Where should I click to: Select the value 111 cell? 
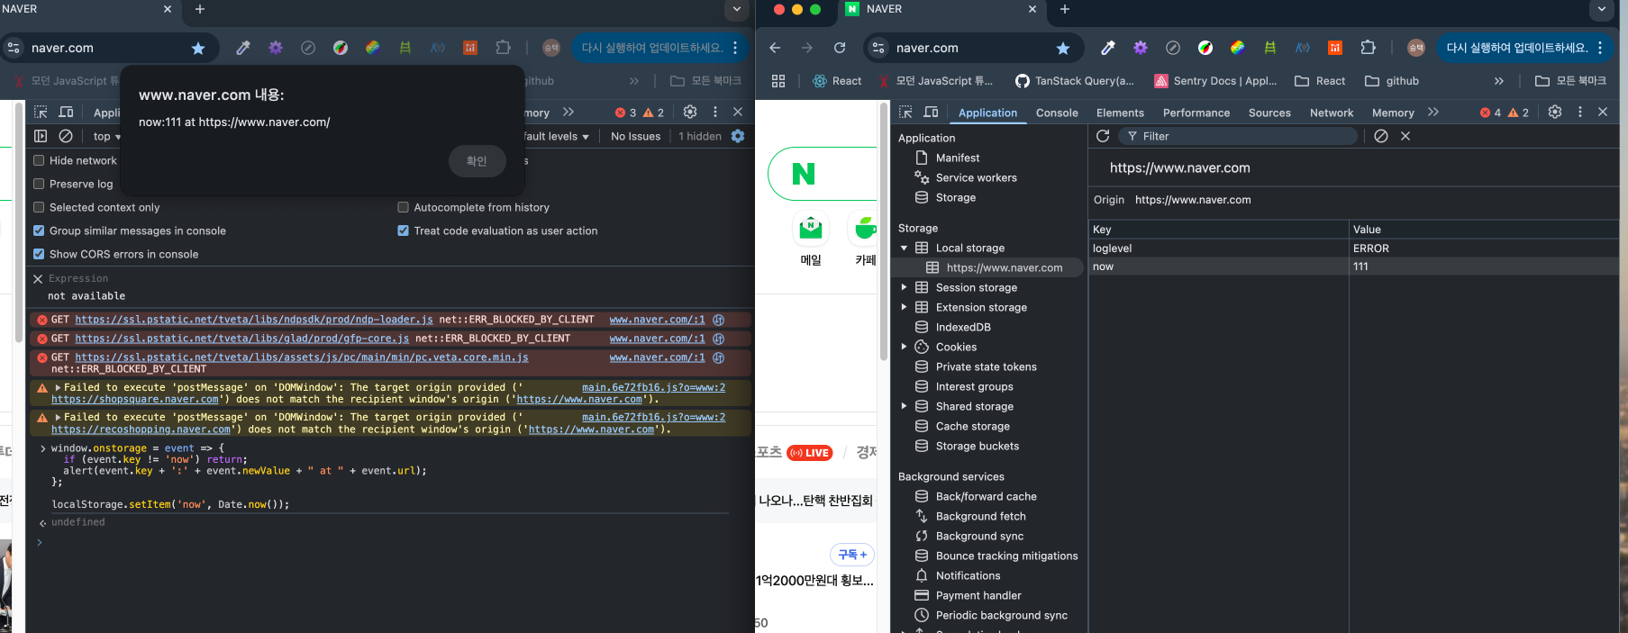1484,267
